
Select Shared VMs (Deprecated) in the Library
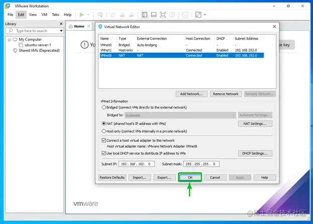point(39,51)
